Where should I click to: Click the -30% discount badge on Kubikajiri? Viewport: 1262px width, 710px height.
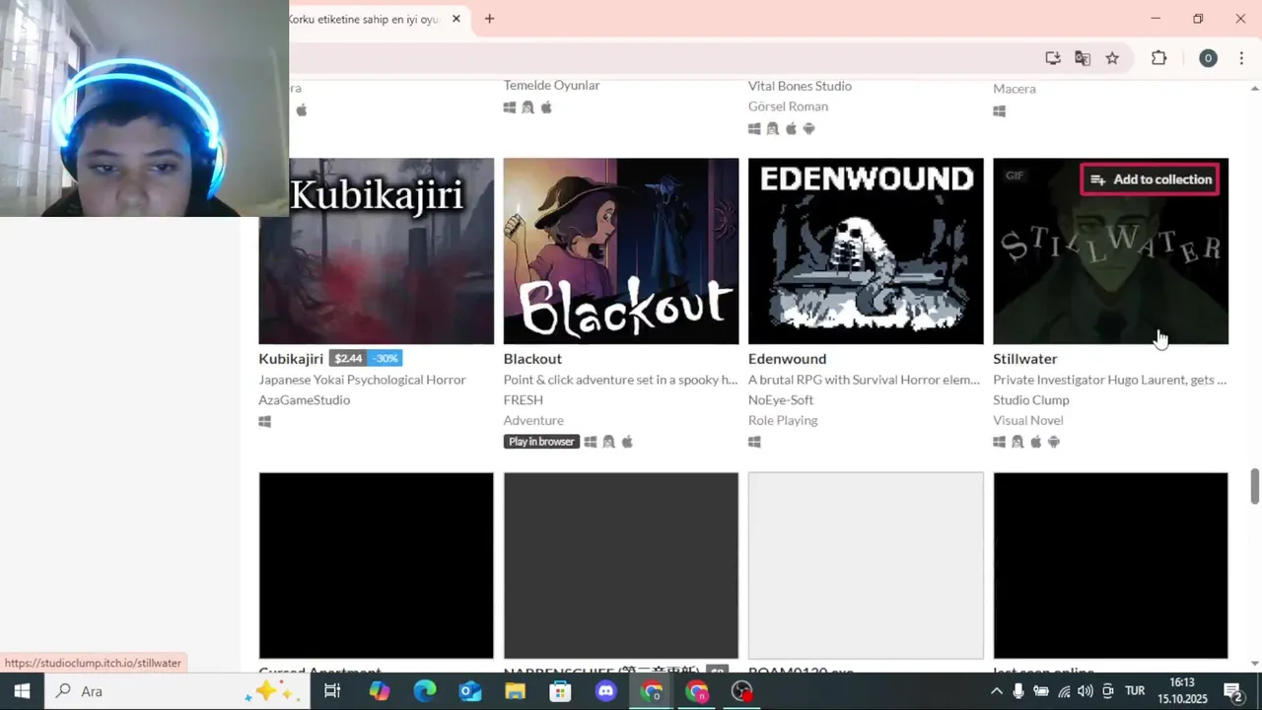coord(385,359)
